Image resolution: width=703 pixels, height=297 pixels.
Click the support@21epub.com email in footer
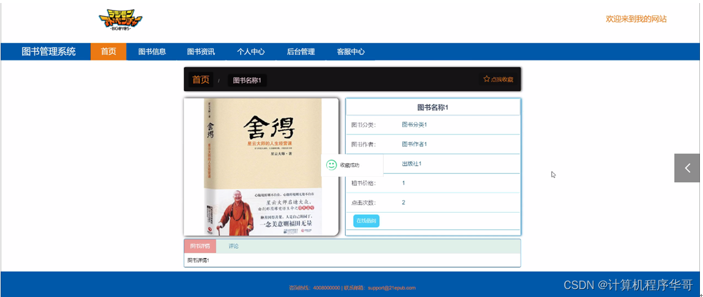coord(392,288)
